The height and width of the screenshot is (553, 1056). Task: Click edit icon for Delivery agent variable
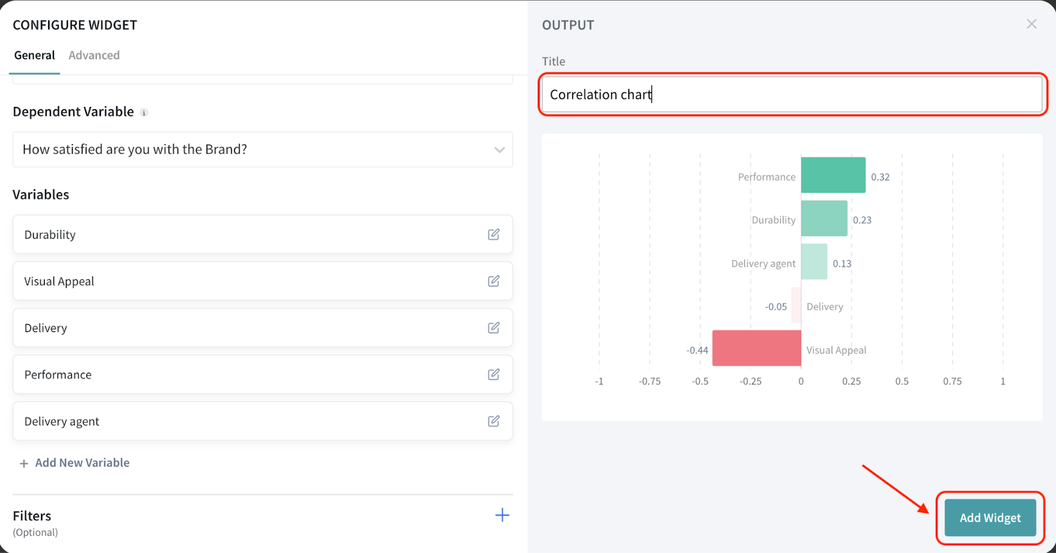[x=494, y=421]
